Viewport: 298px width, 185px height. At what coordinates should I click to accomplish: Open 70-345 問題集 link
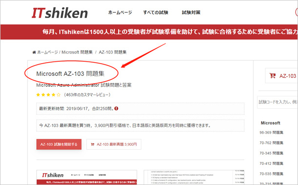click(x=272, y=153)
